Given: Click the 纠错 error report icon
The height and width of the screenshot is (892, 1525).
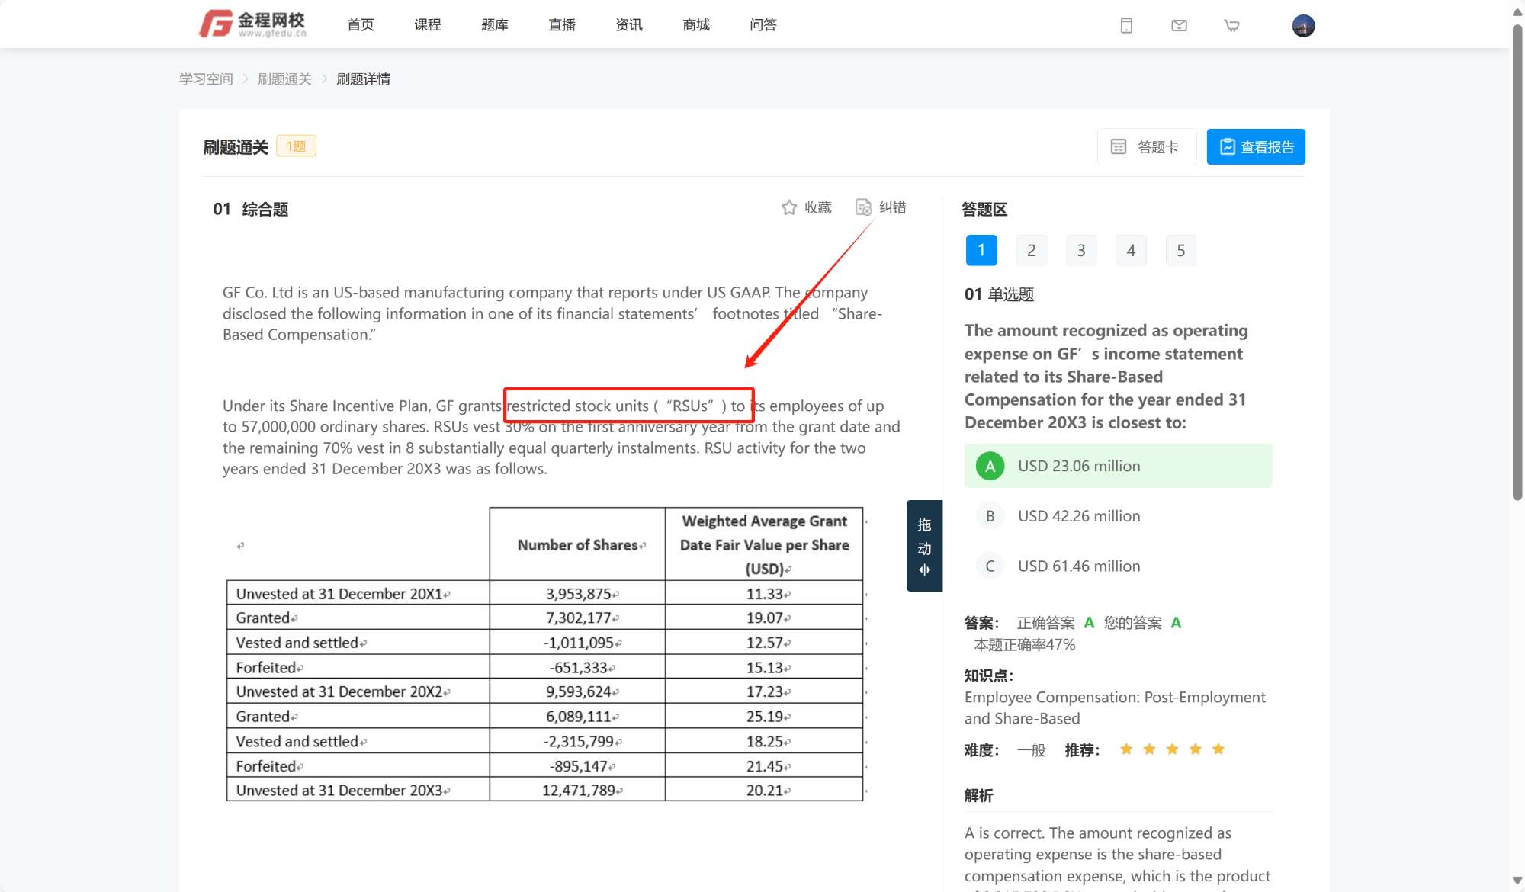Looking at the screenshot, I should [863, 207].
